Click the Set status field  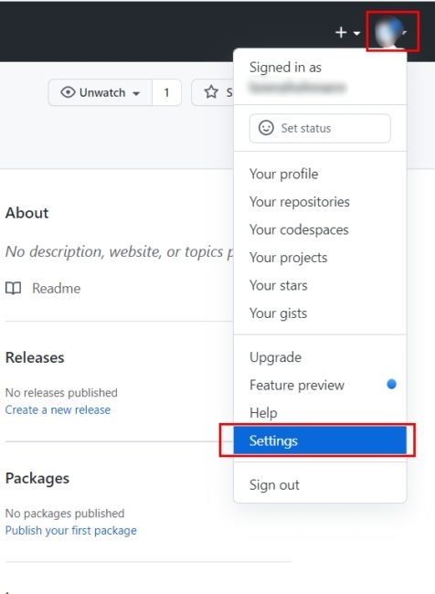click(x=320, y=128)
